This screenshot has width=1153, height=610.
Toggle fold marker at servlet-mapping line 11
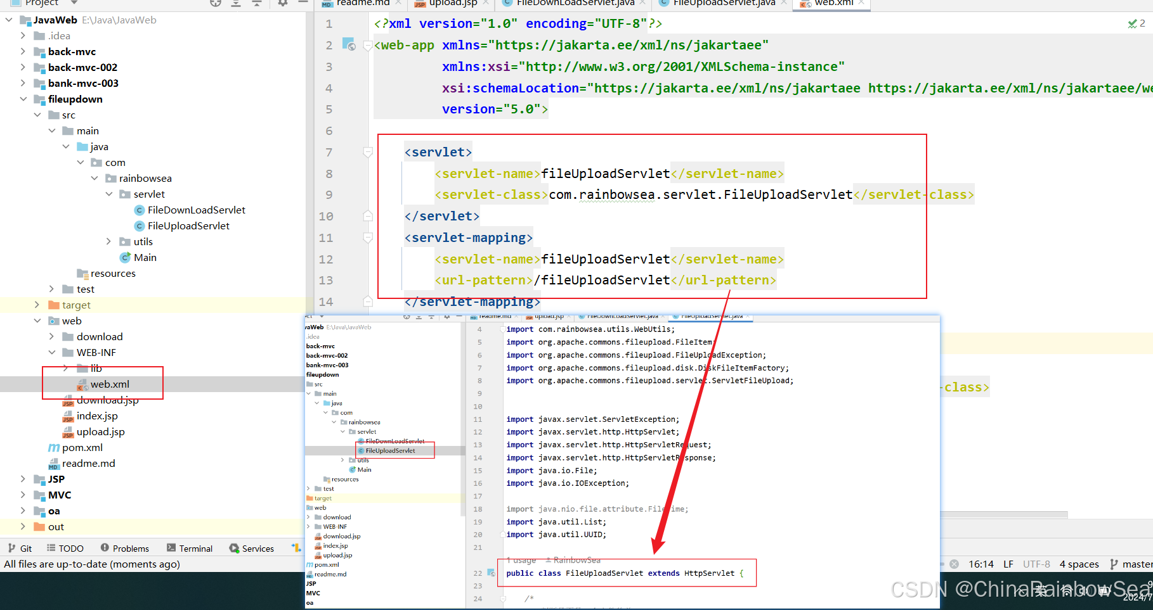(x=367, y=238)
